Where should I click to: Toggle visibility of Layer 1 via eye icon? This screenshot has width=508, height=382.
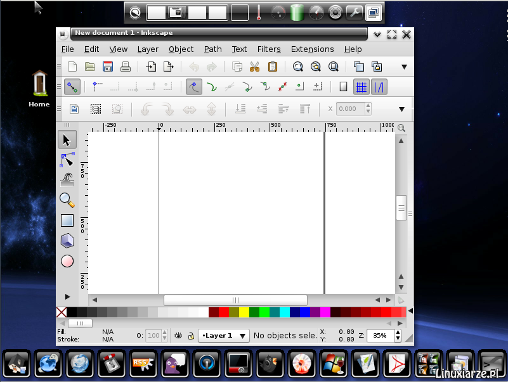(x=179, y=336)
